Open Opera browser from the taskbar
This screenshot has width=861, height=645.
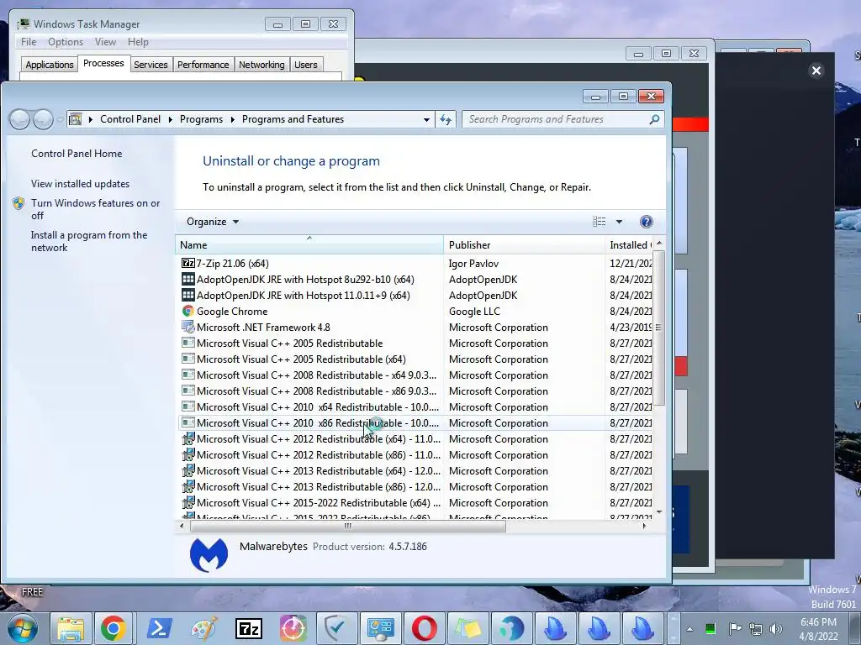(425, 628)
